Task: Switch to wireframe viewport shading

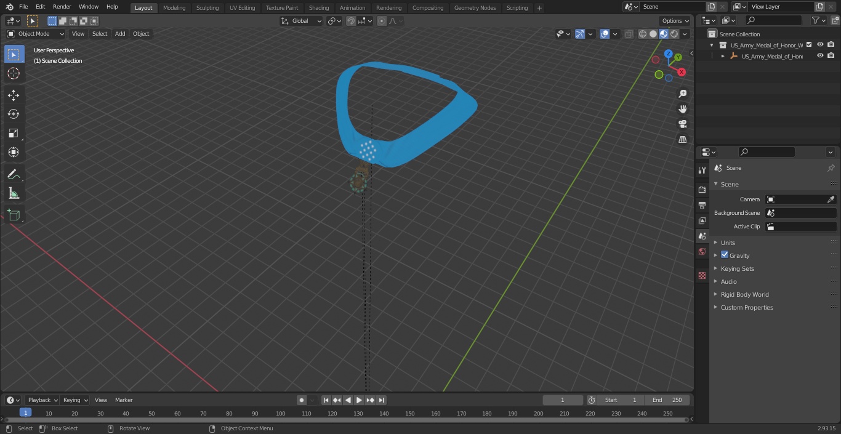Action: 643,34
